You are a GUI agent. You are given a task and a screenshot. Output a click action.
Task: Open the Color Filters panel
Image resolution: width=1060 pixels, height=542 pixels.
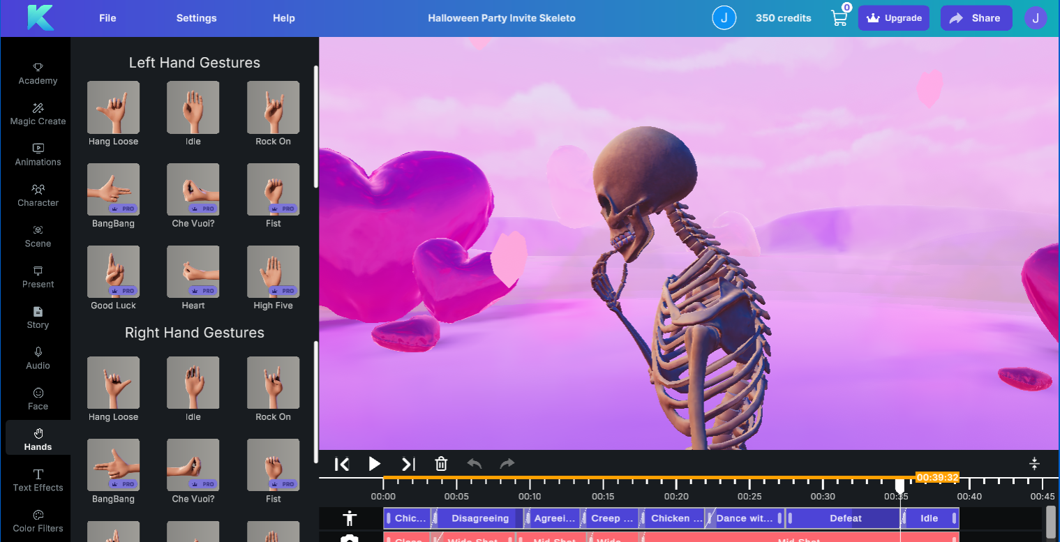[x=37, y=521]
